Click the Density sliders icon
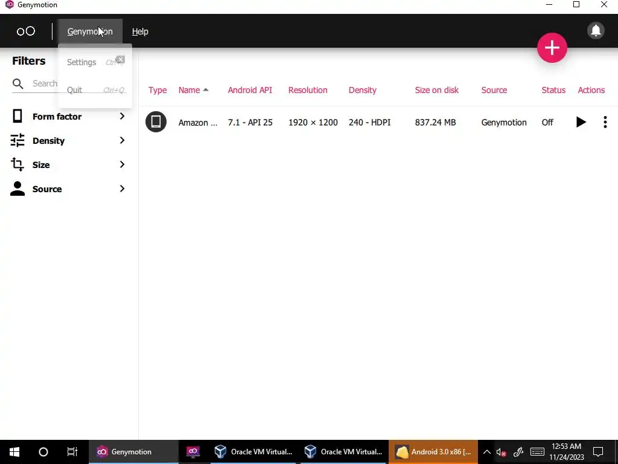The height and width of the screenshot is (464, 618). [18, 140]
